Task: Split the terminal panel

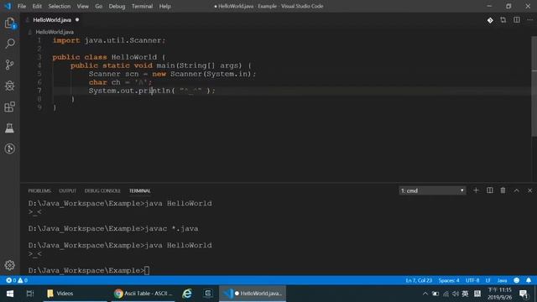Action: [490, 190]
